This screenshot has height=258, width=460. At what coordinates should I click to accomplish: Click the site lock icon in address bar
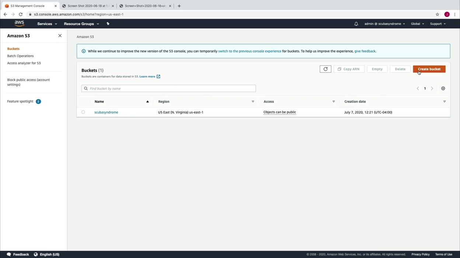click(x=30, y=14)
